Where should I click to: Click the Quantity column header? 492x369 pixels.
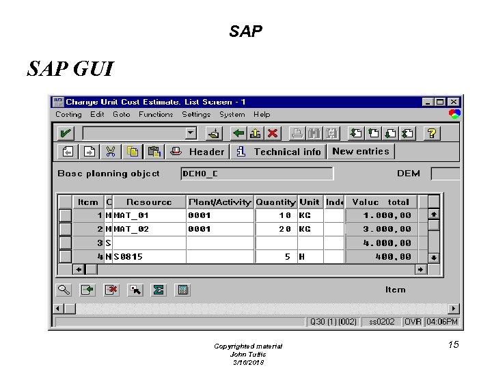point(276,202)
